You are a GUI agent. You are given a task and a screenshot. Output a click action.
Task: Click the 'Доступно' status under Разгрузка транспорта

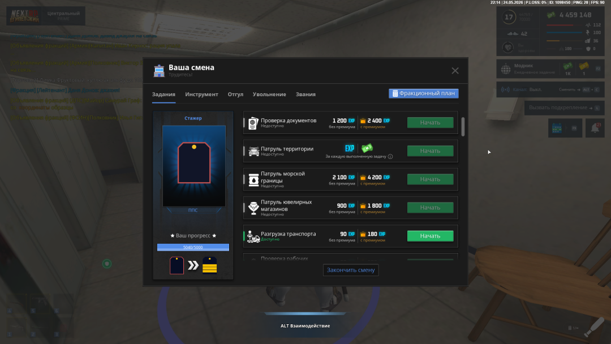pos(270,239)
